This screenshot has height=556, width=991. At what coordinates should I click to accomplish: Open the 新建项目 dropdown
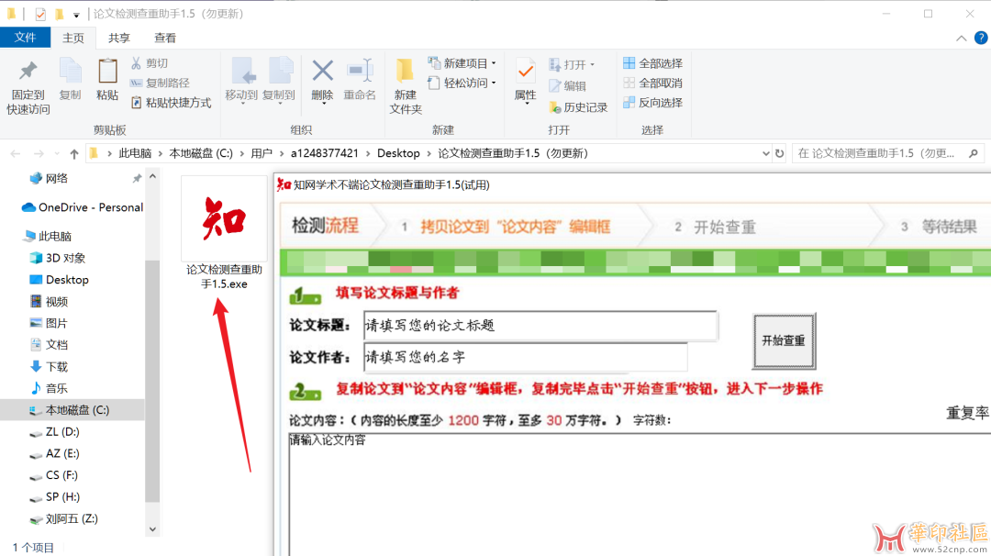click(462, 63)
